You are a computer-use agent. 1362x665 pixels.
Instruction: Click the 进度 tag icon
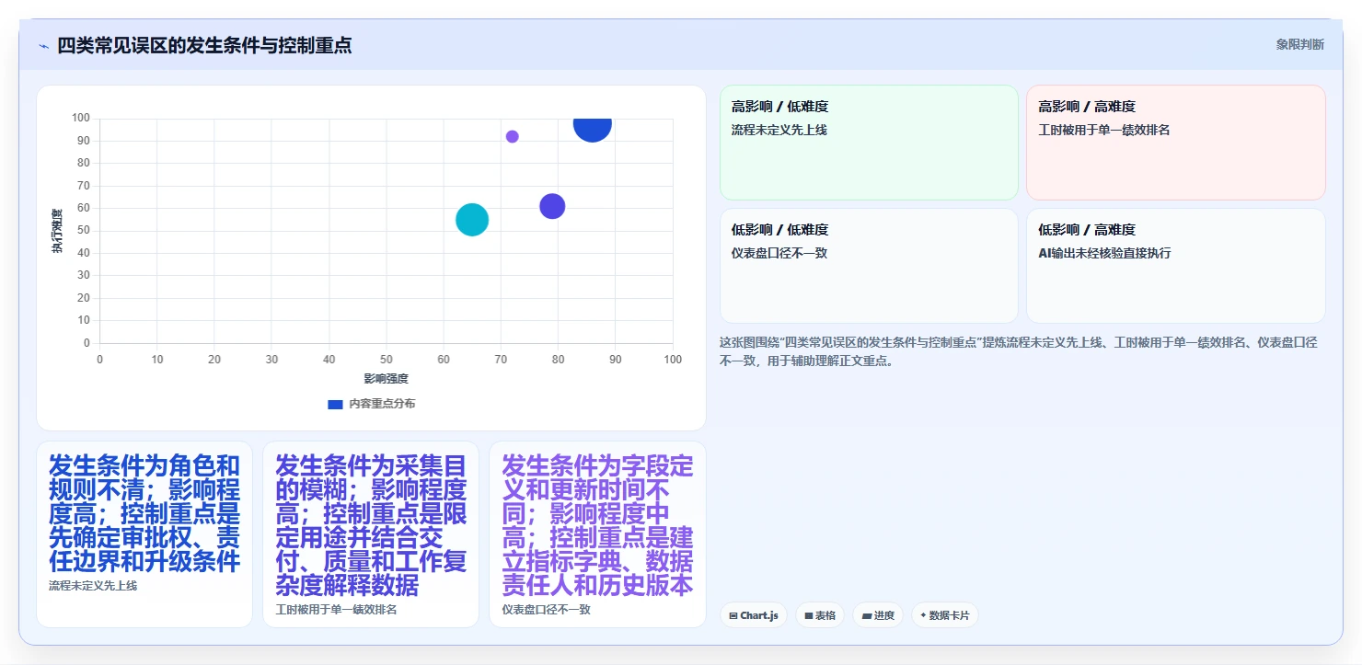(866, 615)
